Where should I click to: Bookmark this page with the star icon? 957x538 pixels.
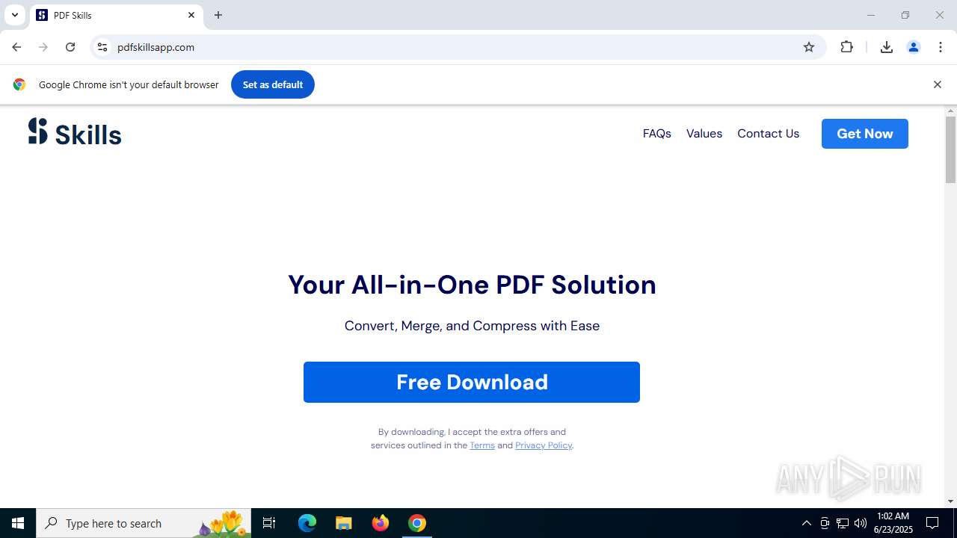[x=809, y=47]
